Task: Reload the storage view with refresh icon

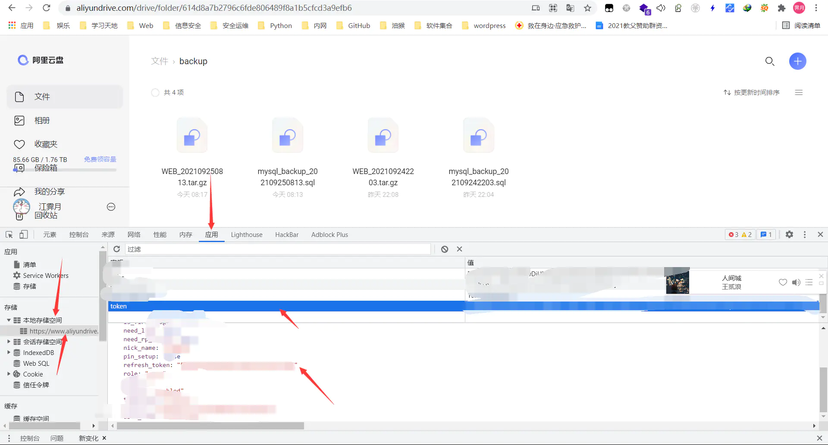Action: (116, 249)
